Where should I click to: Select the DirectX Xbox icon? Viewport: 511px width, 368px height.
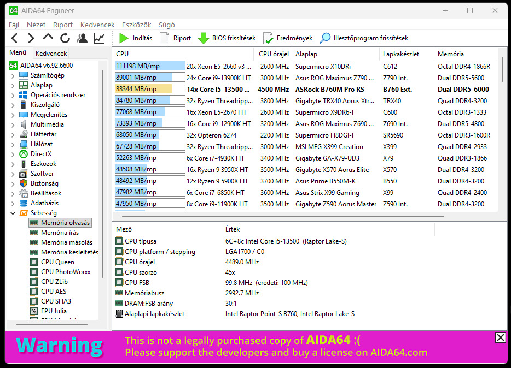tap(24, 154)
